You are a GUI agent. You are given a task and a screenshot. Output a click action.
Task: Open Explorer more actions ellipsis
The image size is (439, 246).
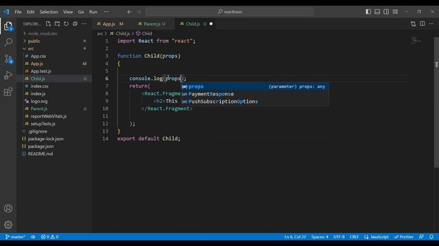(84, 24)
